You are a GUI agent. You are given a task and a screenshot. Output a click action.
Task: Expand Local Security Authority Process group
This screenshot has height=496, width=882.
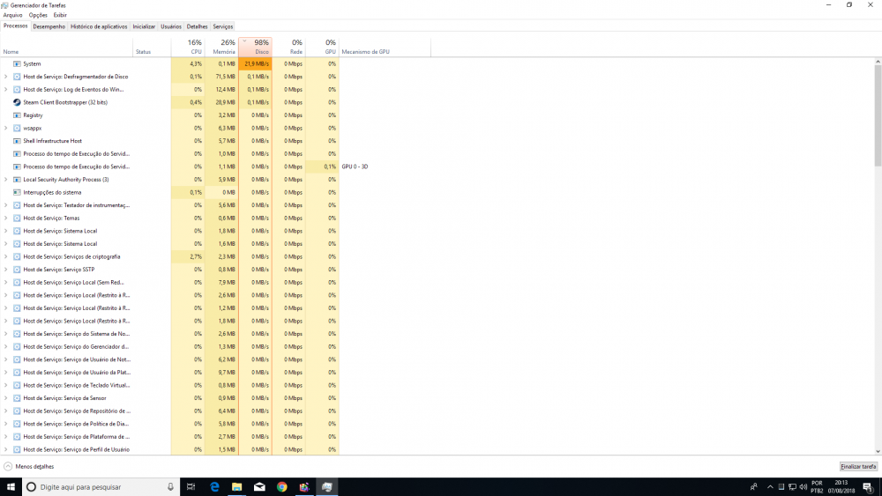click(x=6, y=180)
